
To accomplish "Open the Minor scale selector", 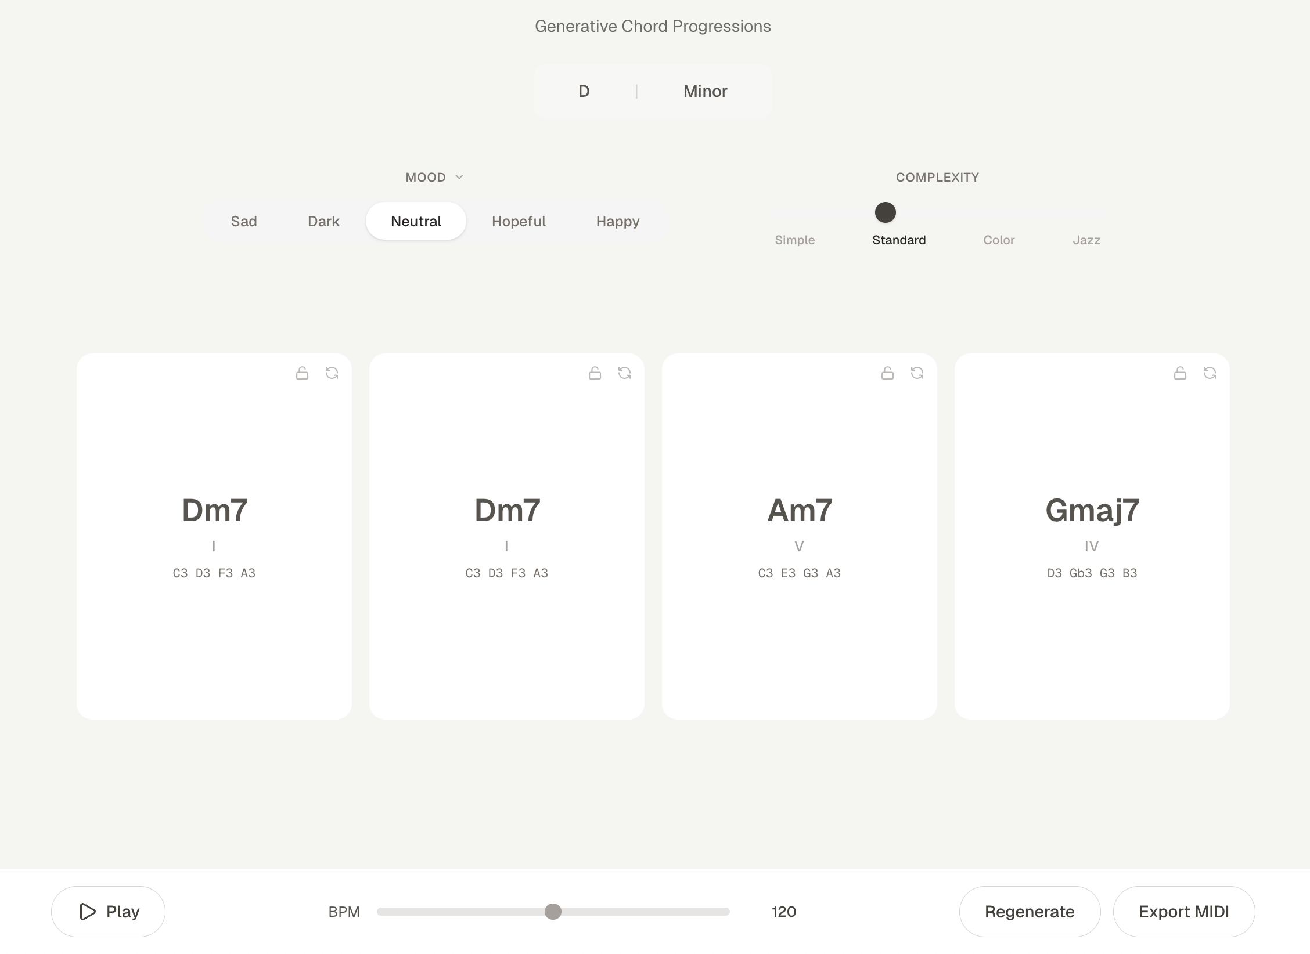I will pos(705,91).
